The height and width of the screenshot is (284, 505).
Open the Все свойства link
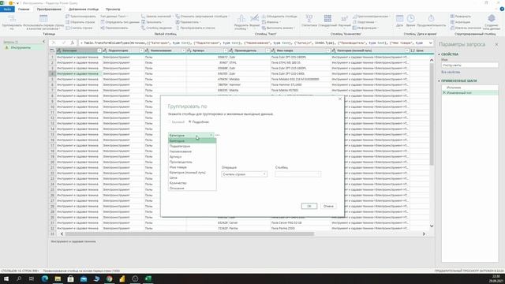(451, 72)
